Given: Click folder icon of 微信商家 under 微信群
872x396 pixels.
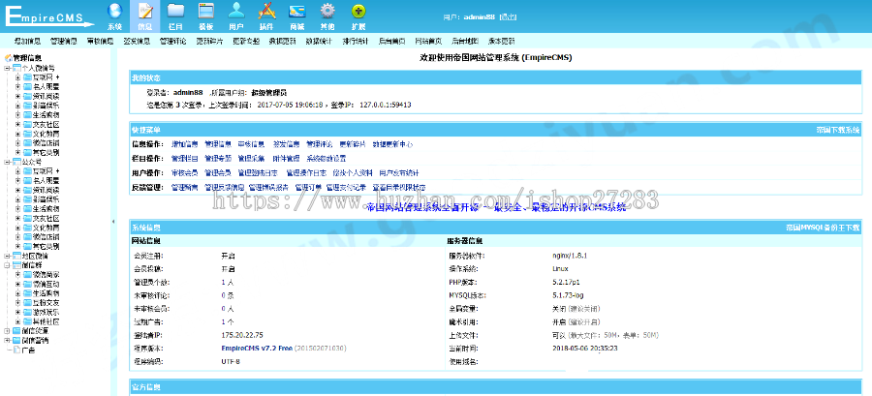Looking at the screenshot, I should click(x=27, y=274).
